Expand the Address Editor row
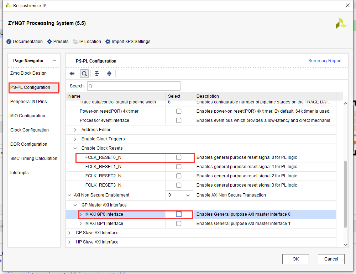 pyautogui.click(x=75, y=130)
